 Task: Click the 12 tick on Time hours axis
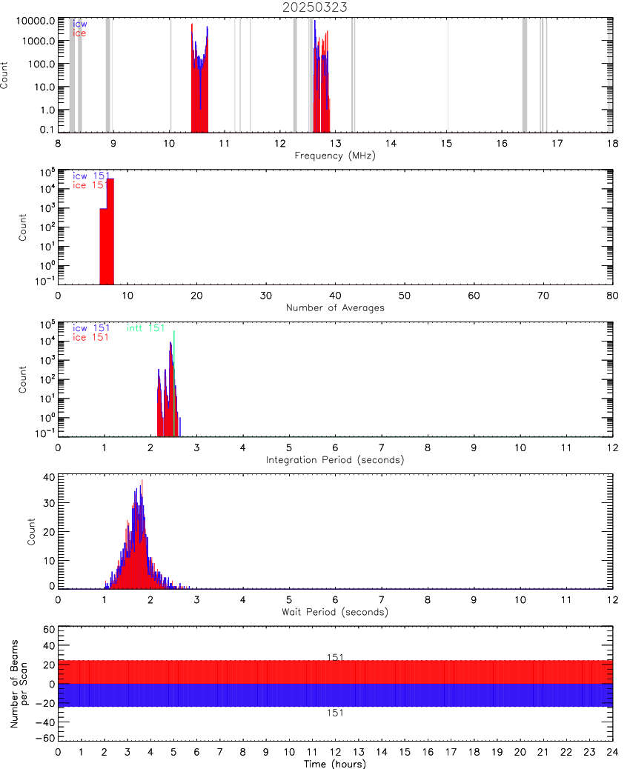[335, 752]
